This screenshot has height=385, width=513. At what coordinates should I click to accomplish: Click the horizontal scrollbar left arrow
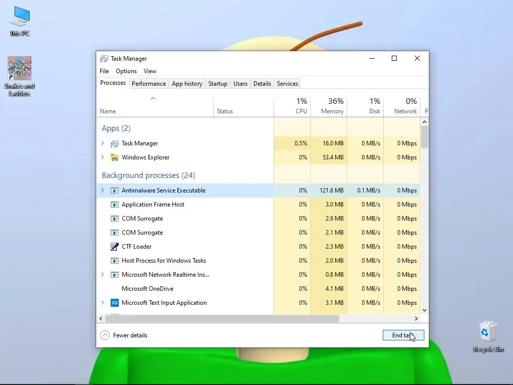pyautogui.click(x=101, y=318)
